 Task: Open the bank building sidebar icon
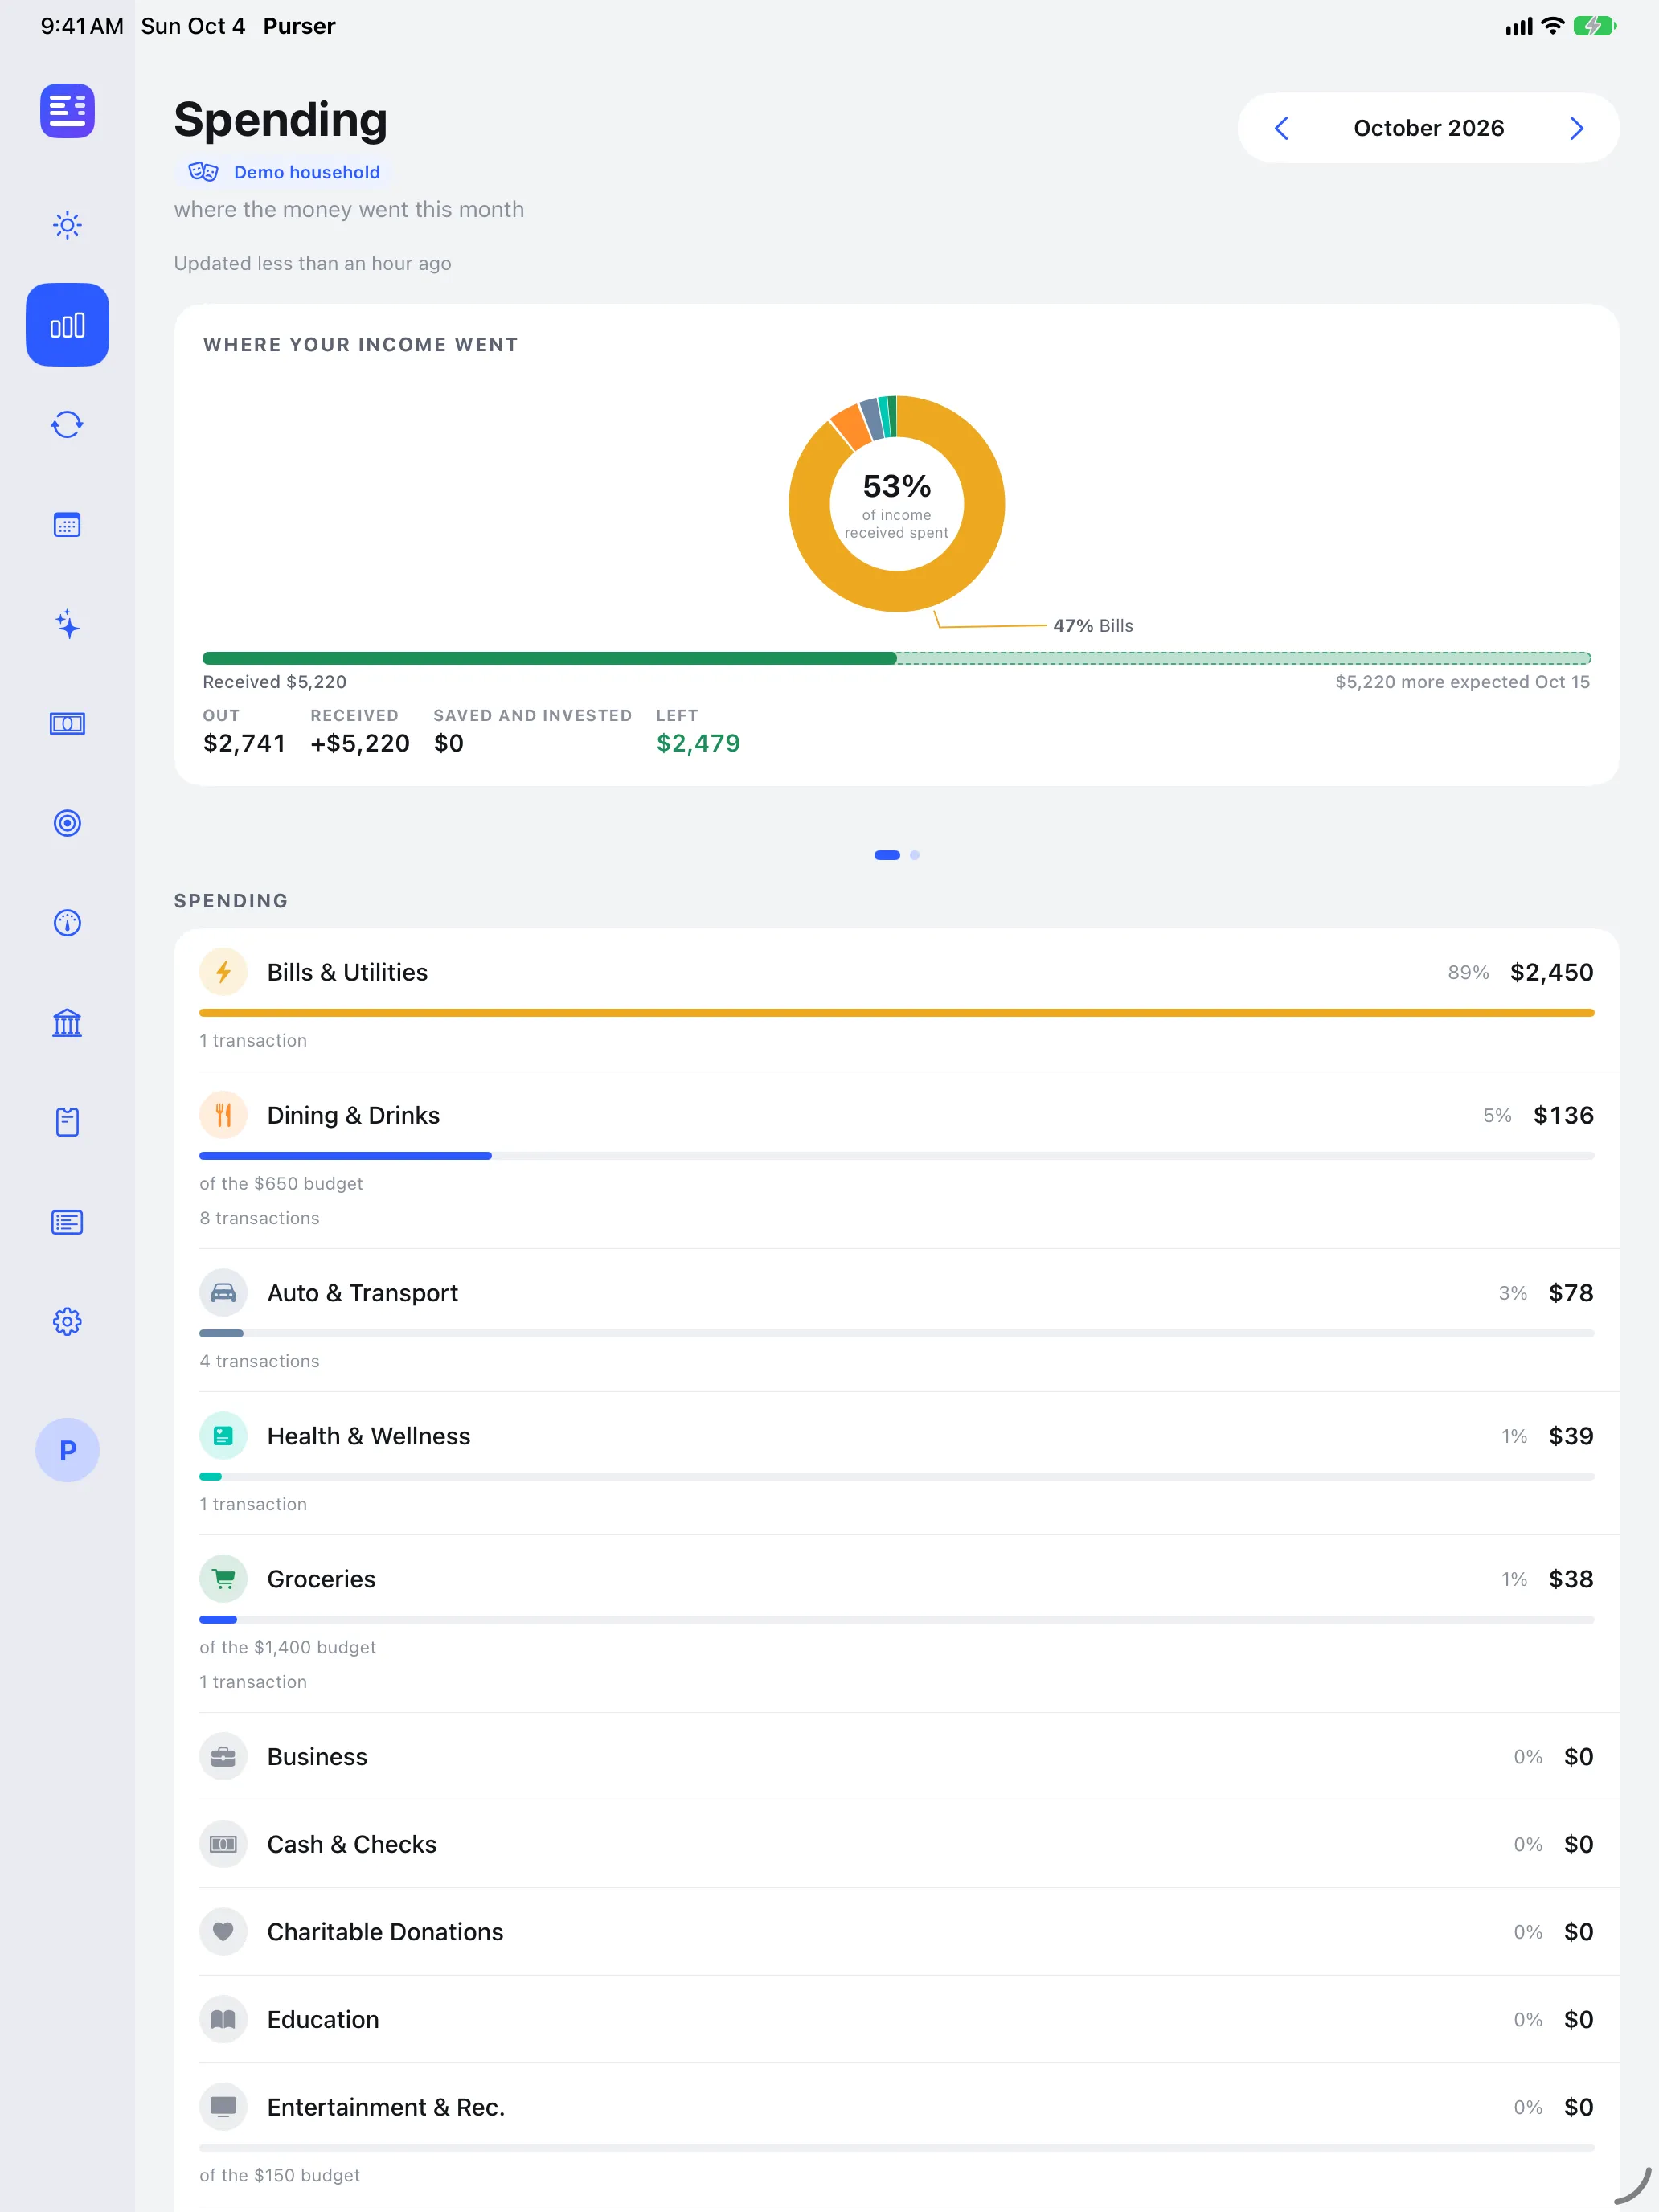(67, 1022)
